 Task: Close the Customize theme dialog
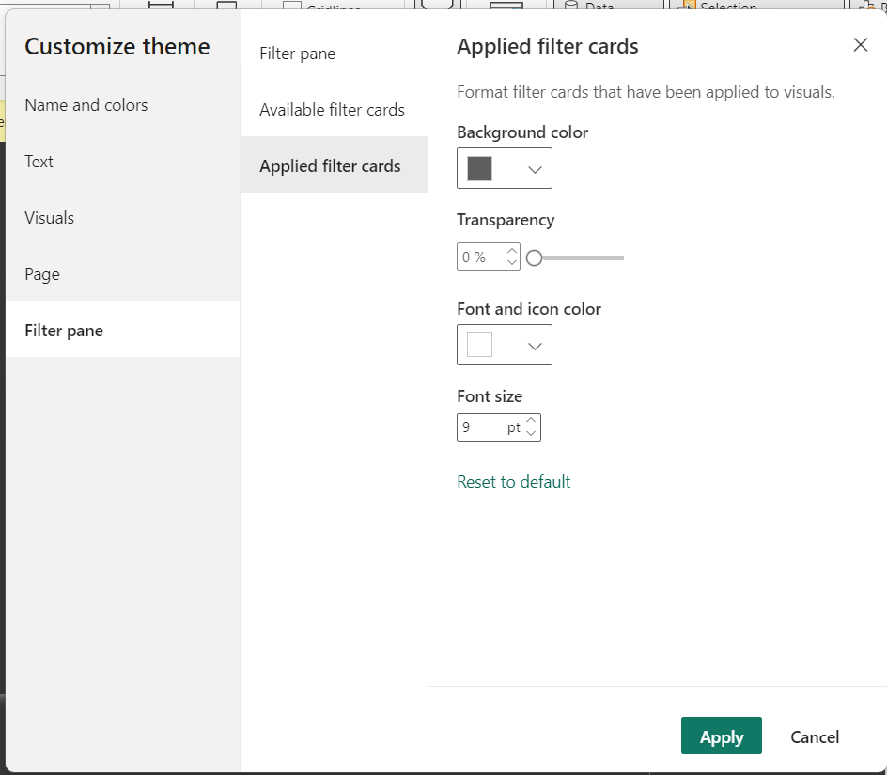pos(860,45)
